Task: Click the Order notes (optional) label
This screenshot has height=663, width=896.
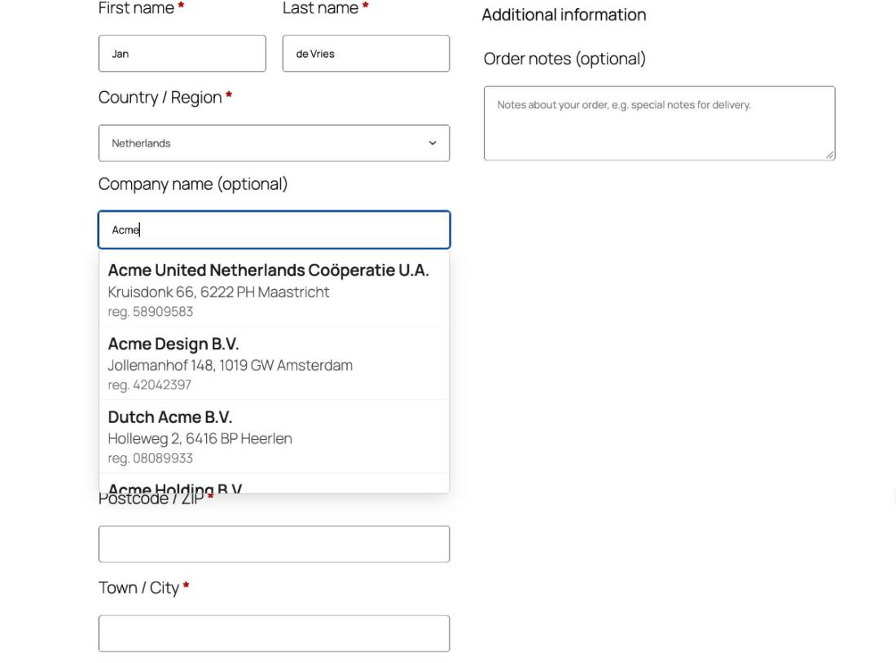Action: tap(564, 59)
